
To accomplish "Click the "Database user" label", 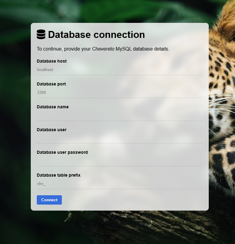I will click(52, 130).
